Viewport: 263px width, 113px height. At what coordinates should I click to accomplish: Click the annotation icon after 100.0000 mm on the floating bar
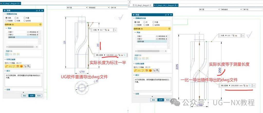[x=119, y=55]
